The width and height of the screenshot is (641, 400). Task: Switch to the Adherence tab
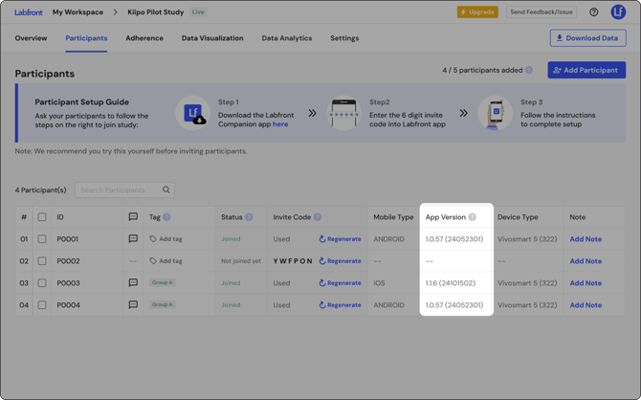pyautogui.click(x=144, y=38)
